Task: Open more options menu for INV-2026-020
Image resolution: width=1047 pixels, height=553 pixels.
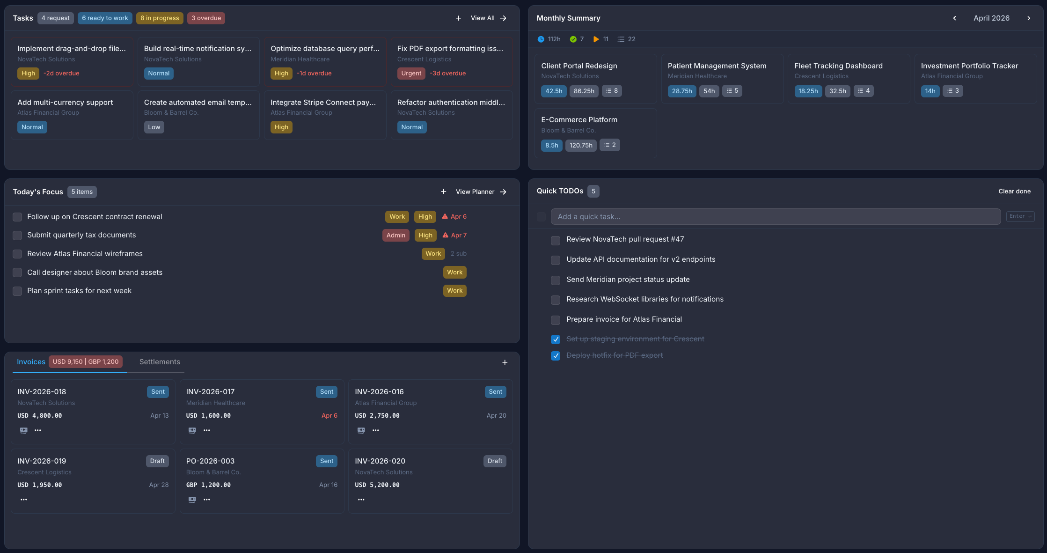Action: tap(361, 500)
